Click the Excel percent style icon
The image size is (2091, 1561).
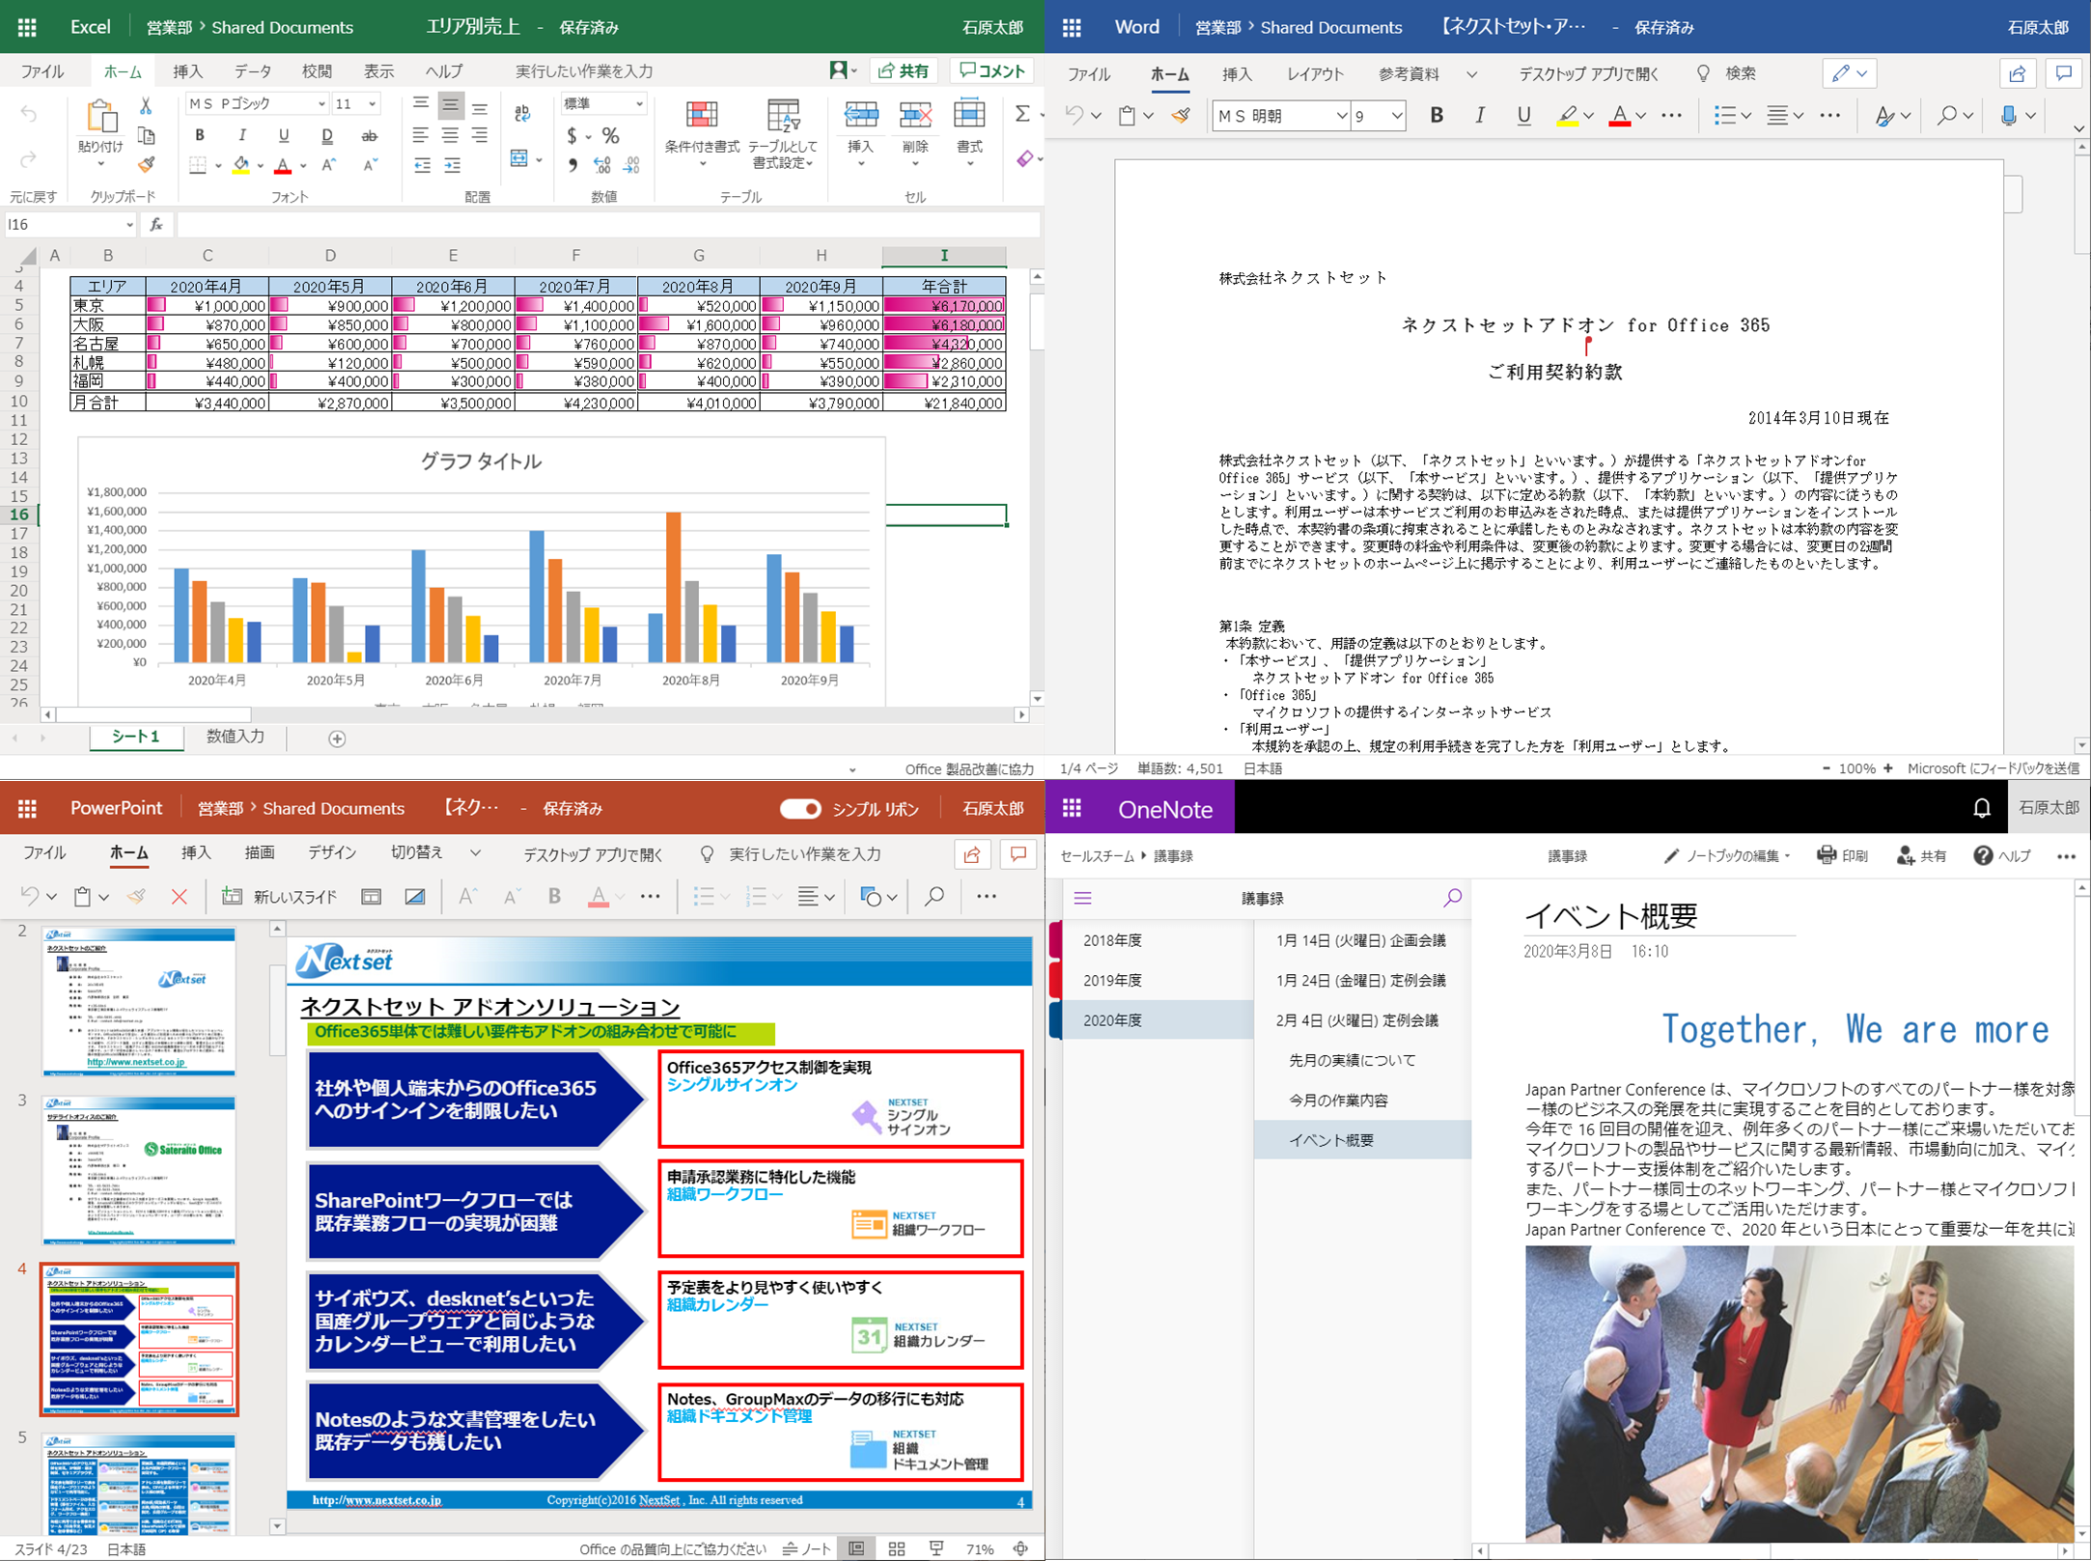[x=610, y=135]
